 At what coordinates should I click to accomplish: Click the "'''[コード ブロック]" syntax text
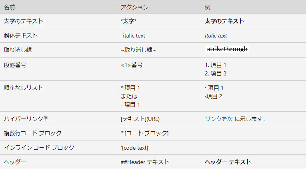click(144, 133)
